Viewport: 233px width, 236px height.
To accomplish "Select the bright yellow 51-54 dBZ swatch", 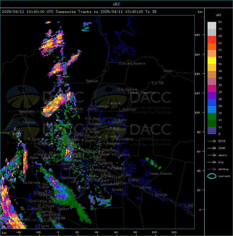I will [x=212, y=61].
